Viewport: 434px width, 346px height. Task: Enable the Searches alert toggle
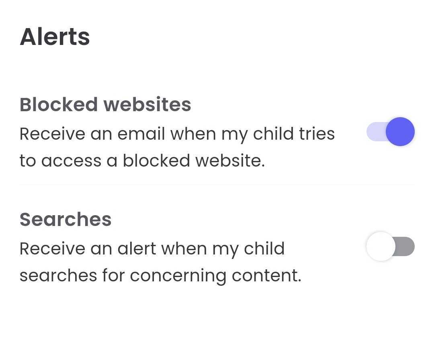[390, 246]
